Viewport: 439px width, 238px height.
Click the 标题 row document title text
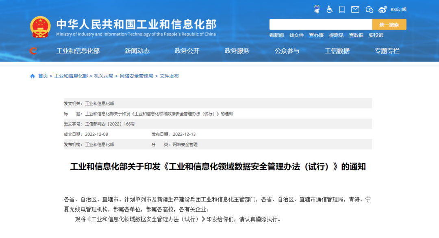coord(159,114)
